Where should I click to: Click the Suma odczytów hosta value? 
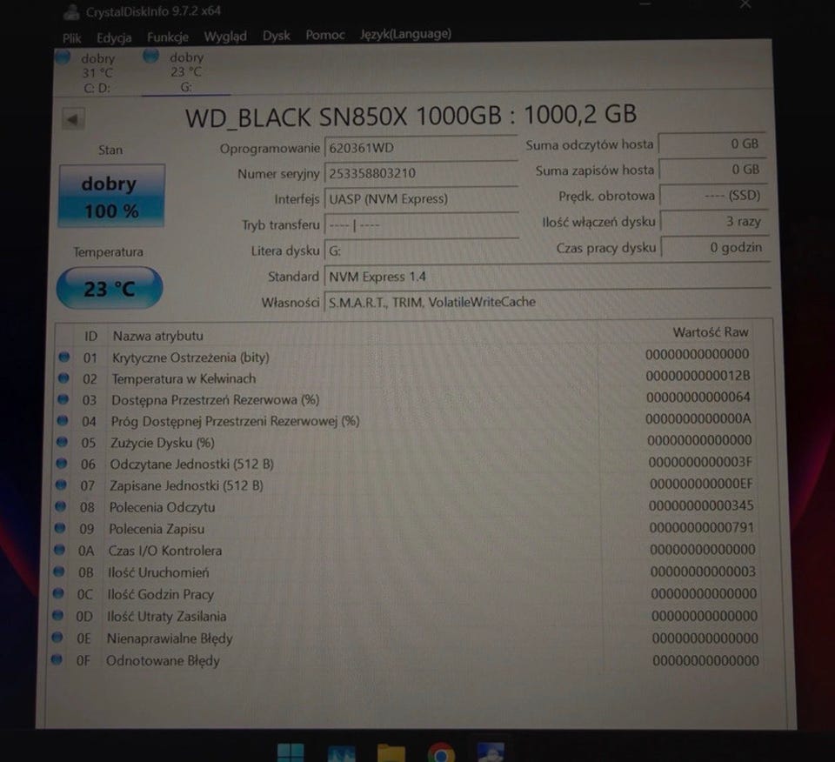(712, 144)
